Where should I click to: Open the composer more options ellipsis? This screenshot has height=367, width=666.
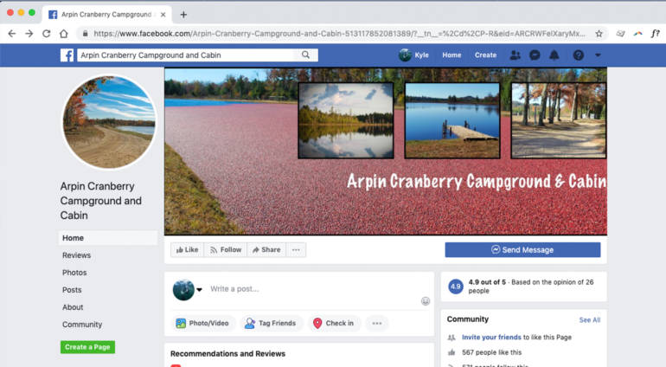click(377, 323)
